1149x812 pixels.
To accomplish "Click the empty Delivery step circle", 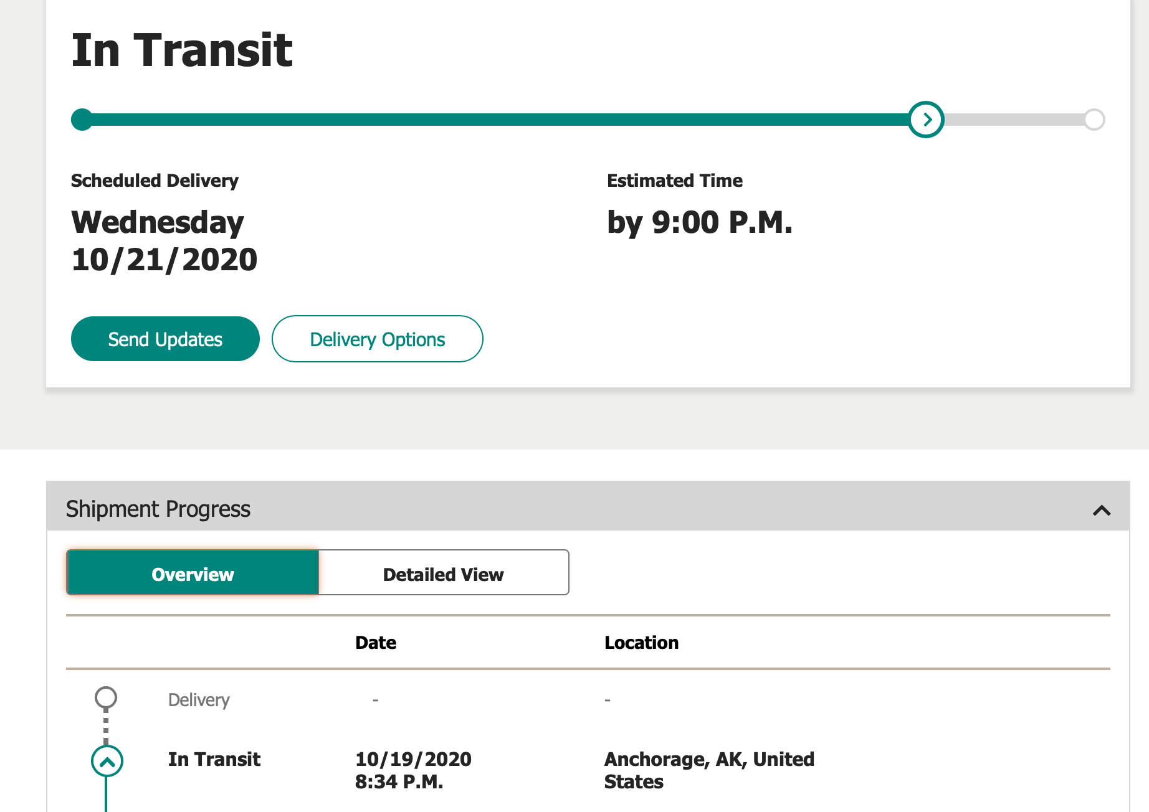I will coord(106,697).
